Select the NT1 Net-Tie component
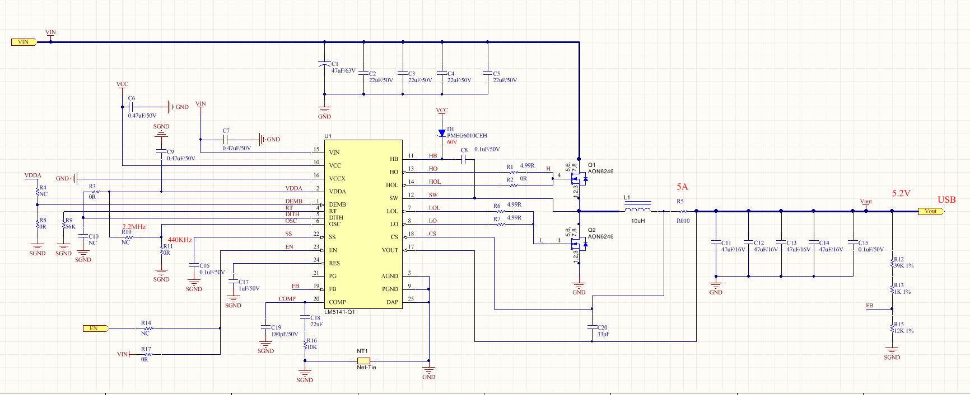Screen dimensions: 970x395 pyautogui.click(x=363, y=361)
